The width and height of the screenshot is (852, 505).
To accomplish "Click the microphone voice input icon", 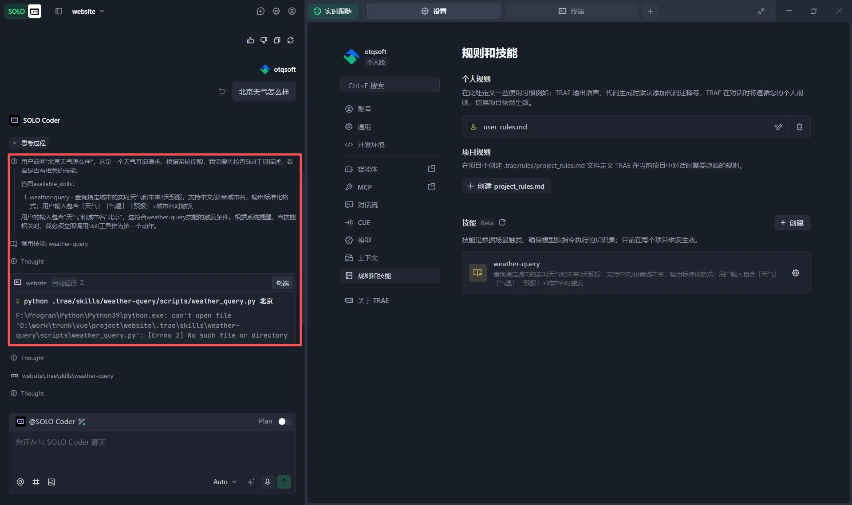I will point(267,482).
